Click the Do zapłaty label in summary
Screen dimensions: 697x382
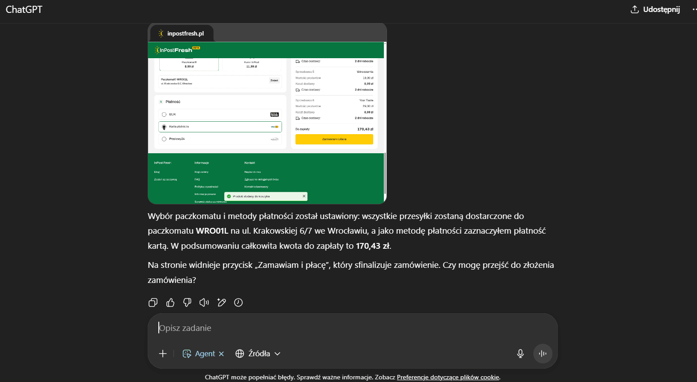(302, 129)
